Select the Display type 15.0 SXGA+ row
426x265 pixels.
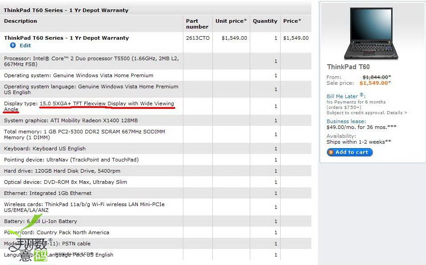[156, 106]
